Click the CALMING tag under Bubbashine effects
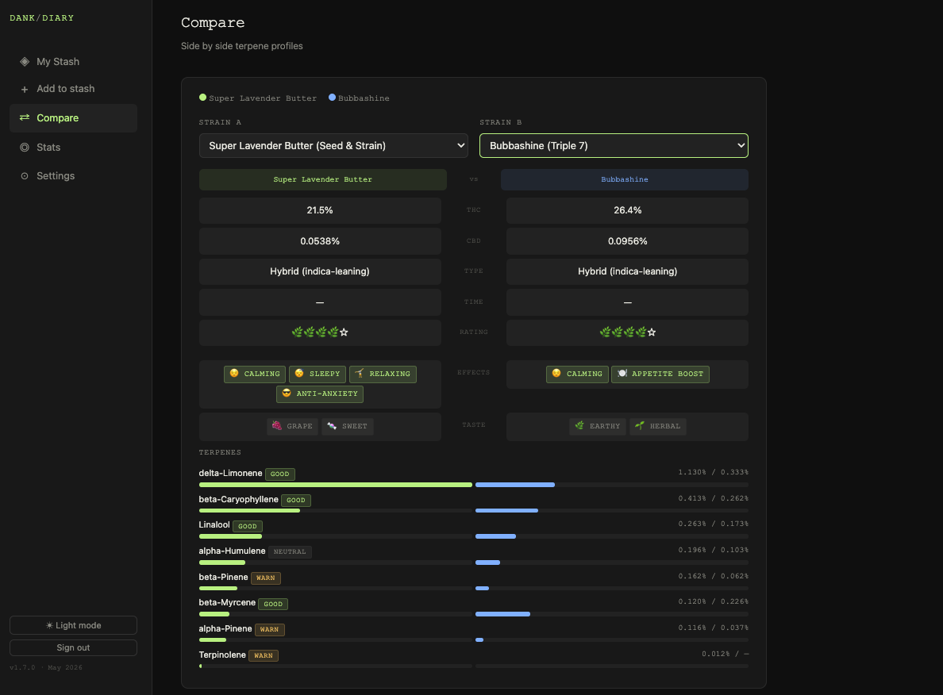This screenshot has height=695, width=943. [577, 374]
